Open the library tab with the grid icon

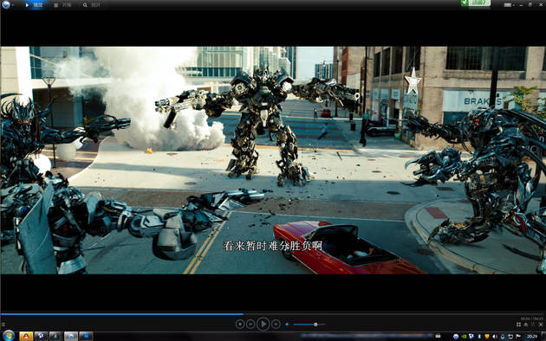point(62,5)
